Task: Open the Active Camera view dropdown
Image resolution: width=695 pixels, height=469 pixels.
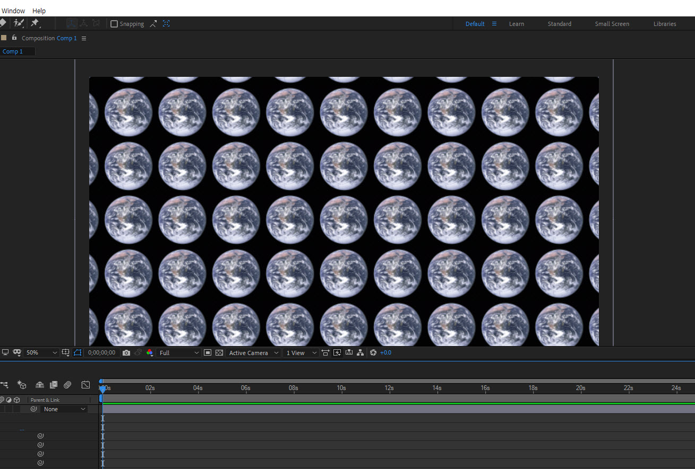Action: 254,352
